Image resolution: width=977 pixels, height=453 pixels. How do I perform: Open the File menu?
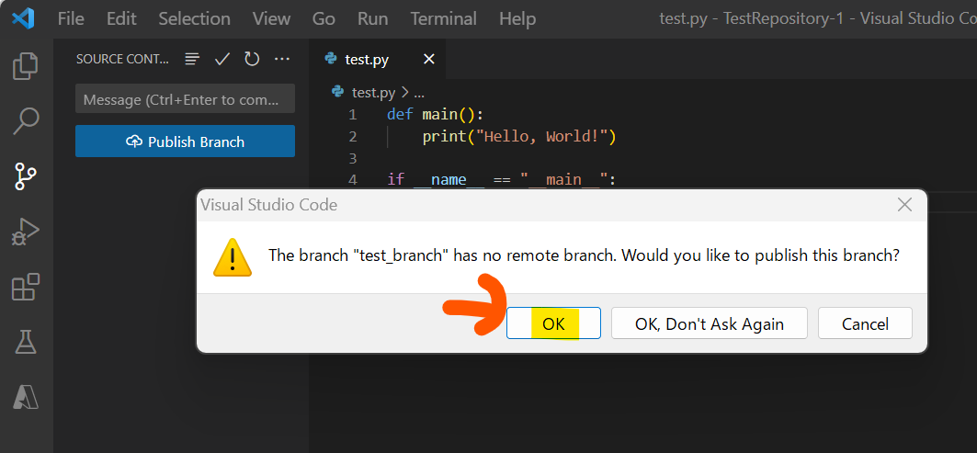click(71, 18)
